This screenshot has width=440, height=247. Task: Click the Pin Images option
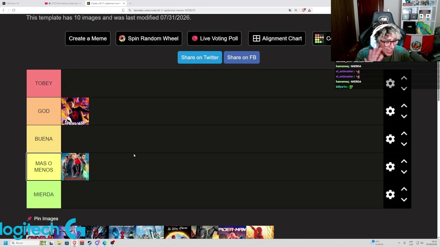43,219
